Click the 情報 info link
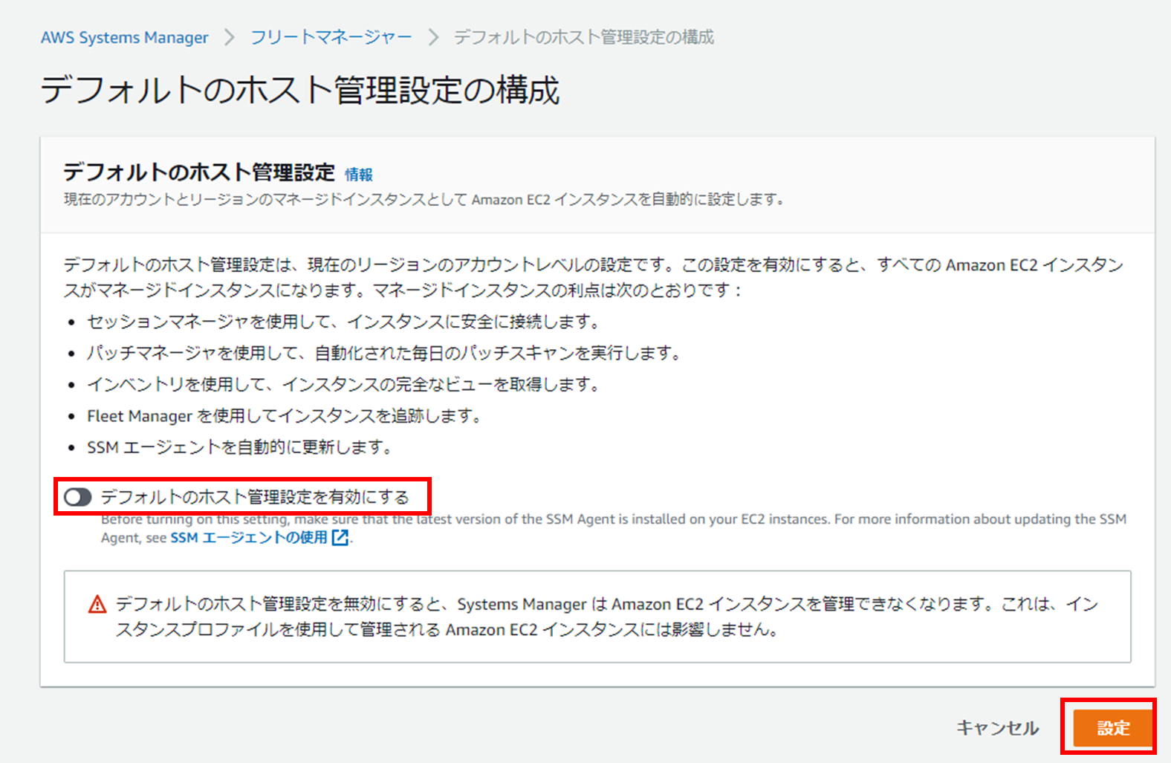The image size is (1171, 763). tap(359, 175)
